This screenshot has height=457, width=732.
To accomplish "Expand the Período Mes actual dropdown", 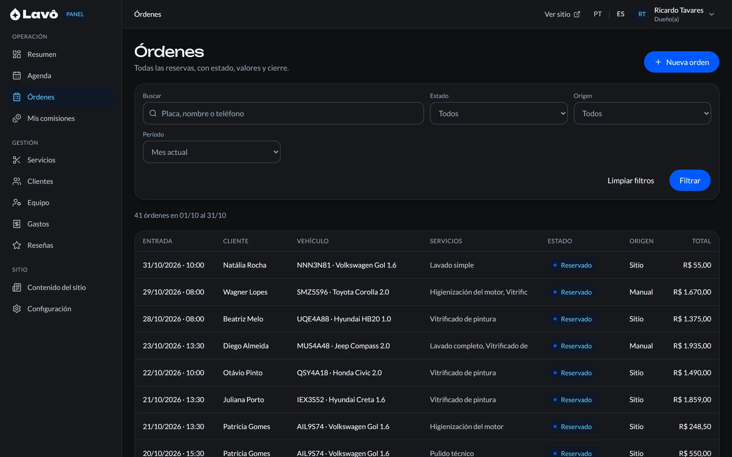I will [x=211, y=152].
